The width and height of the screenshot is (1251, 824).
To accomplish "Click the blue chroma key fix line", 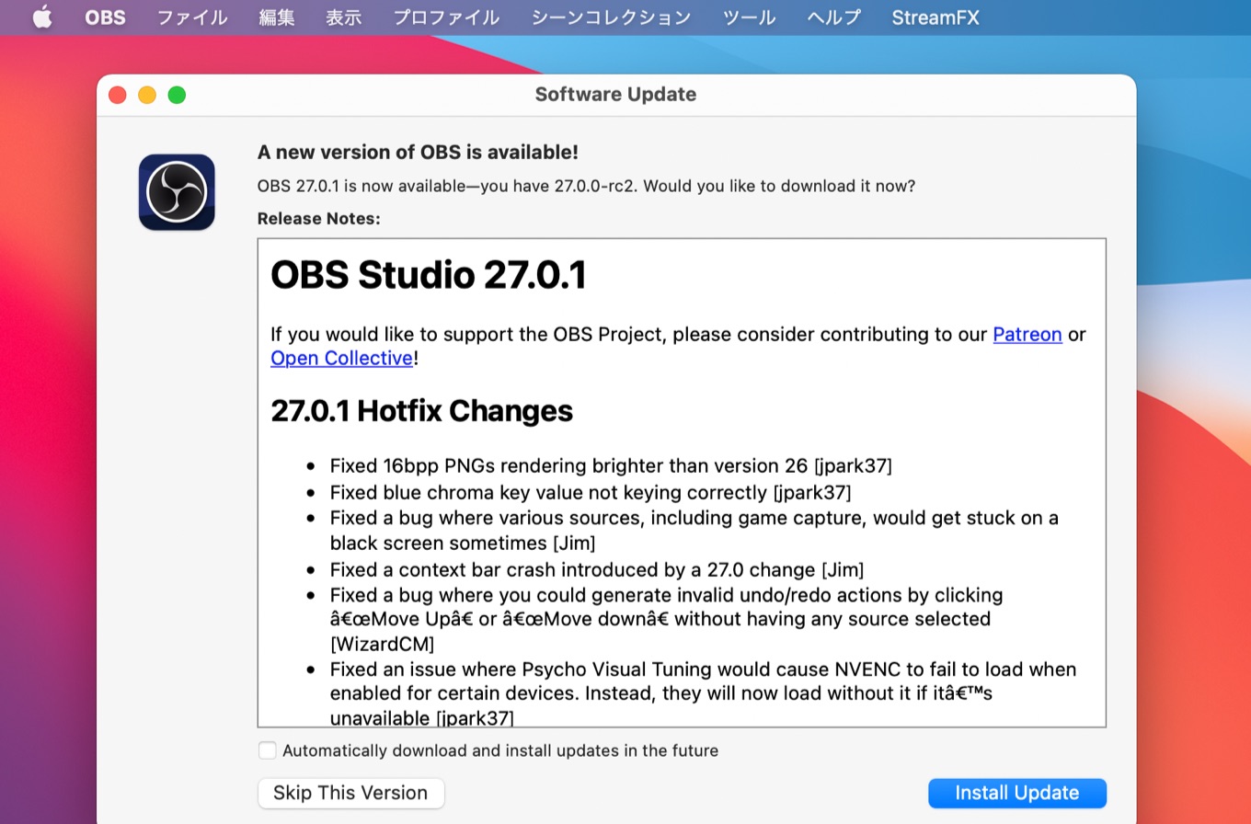I will point(591,492).
